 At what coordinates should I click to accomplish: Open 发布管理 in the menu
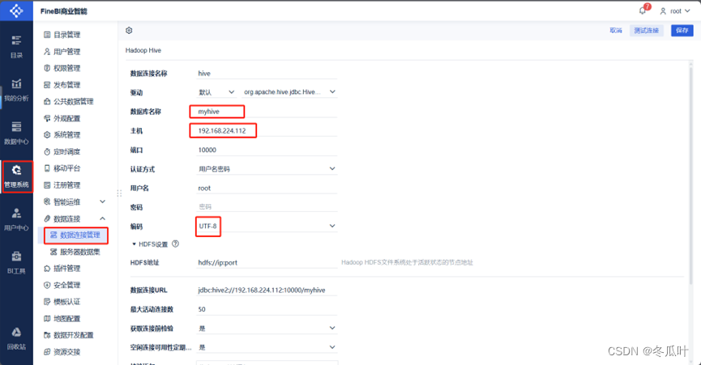pos(62,85)
